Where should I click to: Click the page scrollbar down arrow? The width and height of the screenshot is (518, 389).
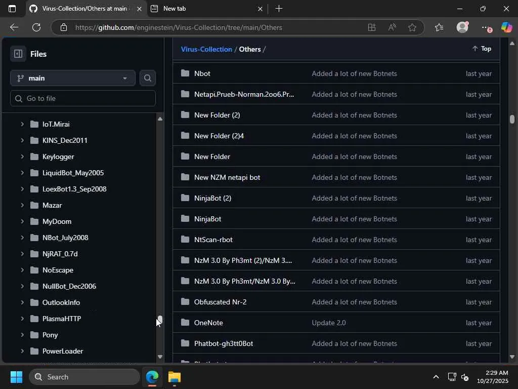point(512,357)
